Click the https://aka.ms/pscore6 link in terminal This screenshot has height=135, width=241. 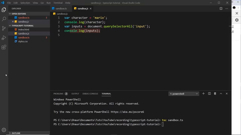pos(127,112)
